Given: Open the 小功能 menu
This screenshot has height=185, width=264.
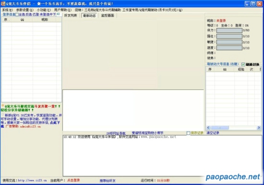Looking at the screenshot, I should [x=44, y=10].
